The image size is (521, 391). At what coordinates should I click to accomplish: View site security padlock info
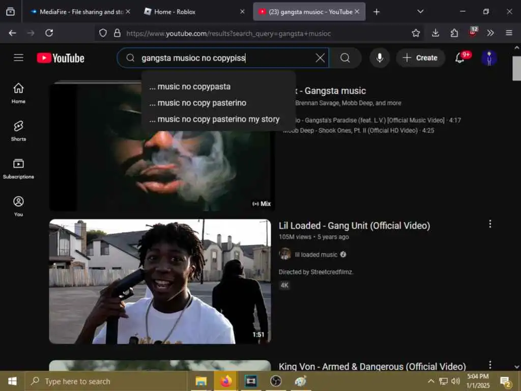(118, 33)
